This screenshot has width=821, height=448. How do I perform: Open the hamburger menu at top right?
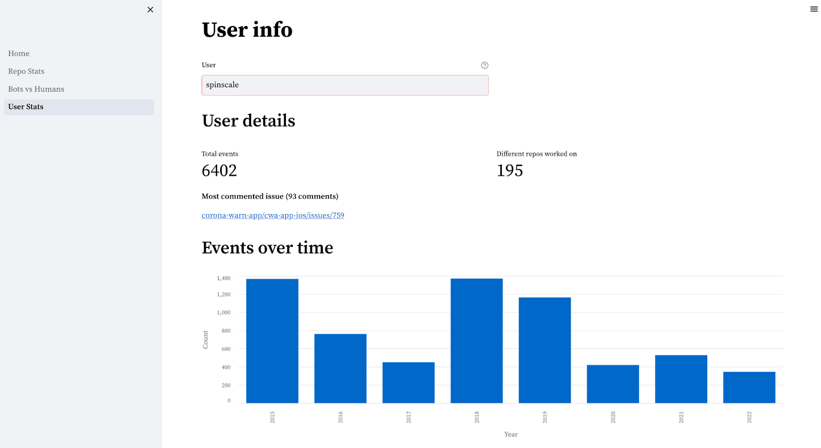[x=814, y=9]
